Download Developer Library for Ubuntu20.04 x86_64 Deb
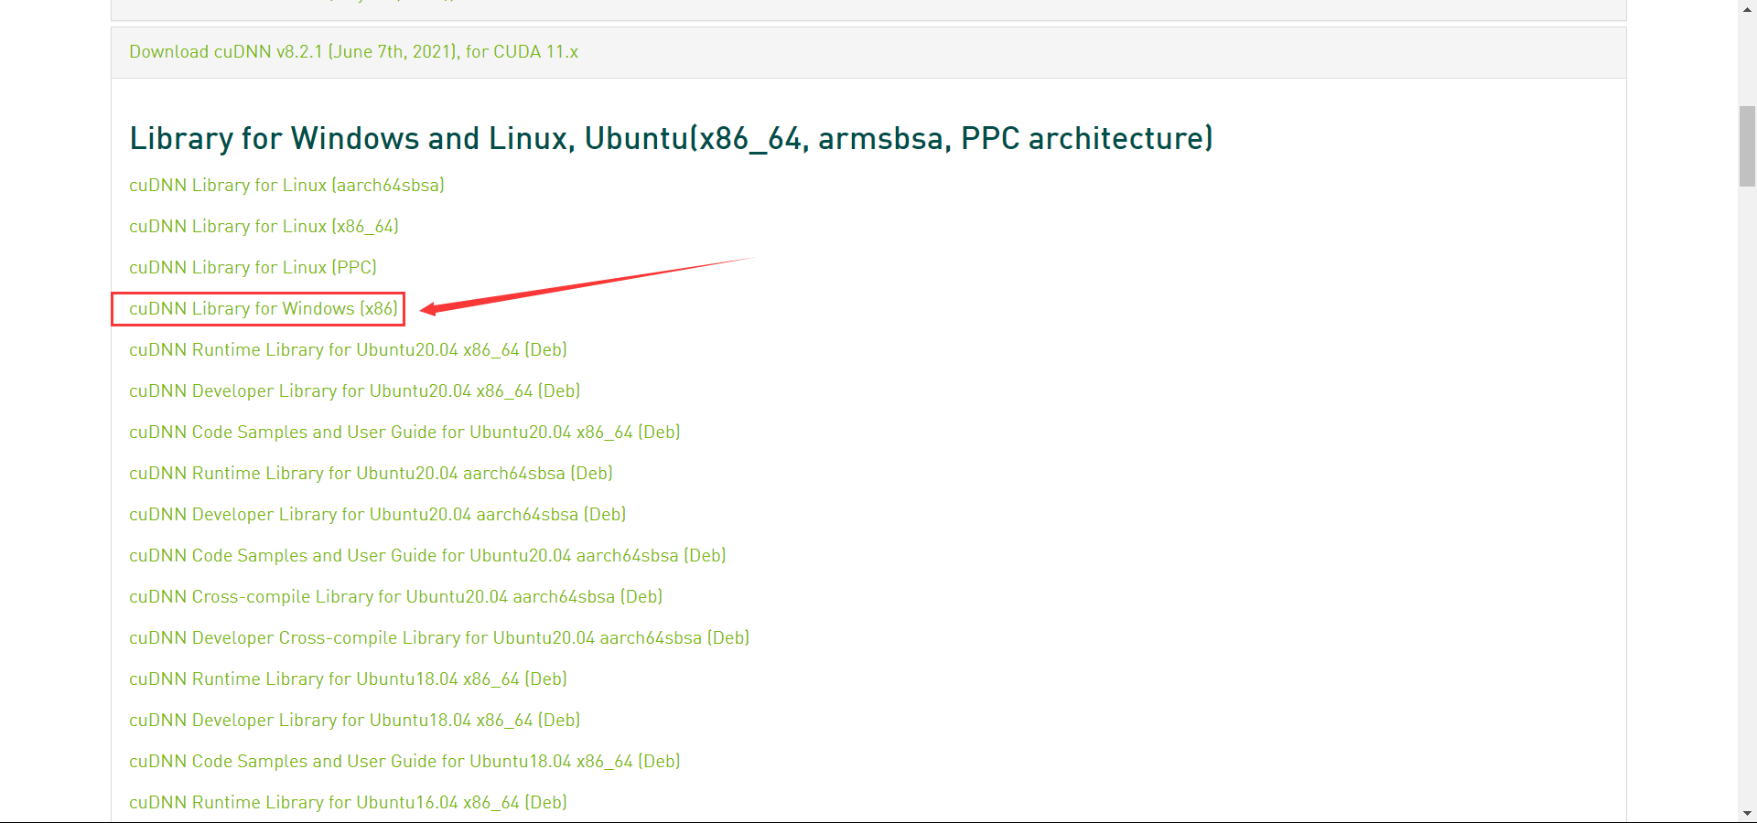Screen dimensions: 1757x823 point(354,391)
